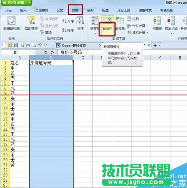Expand the quick access toolbar customize arrow
The image size is (187, 188).
(x=52, y=45)
